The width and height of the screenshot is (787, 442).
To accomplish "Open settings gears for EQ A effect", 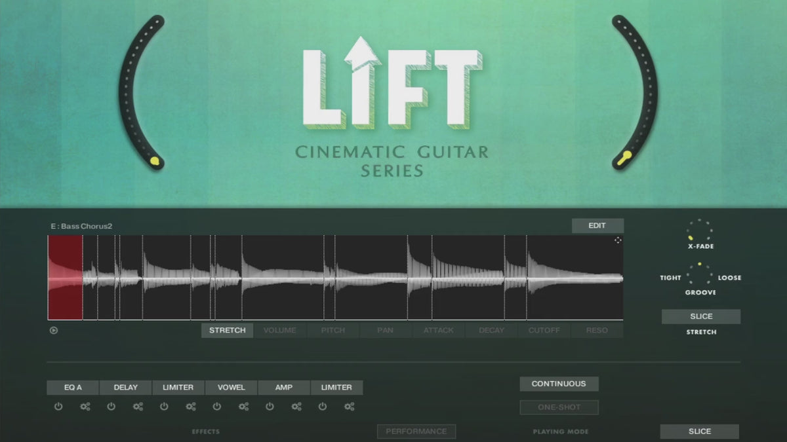I will tap(85, 407).
